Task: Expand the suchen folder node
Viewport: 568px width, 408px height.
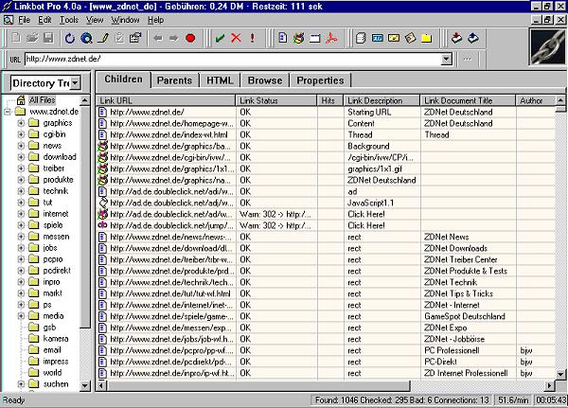Action: tap(21, 384)
